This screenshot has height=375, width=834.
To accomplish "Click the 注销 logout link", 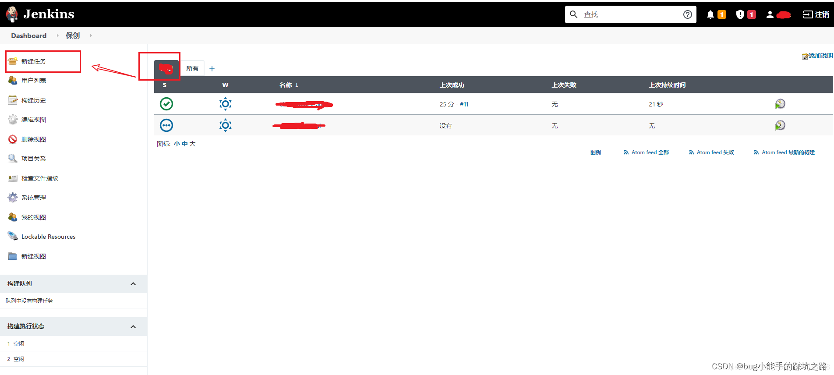I will pos(816,14).
